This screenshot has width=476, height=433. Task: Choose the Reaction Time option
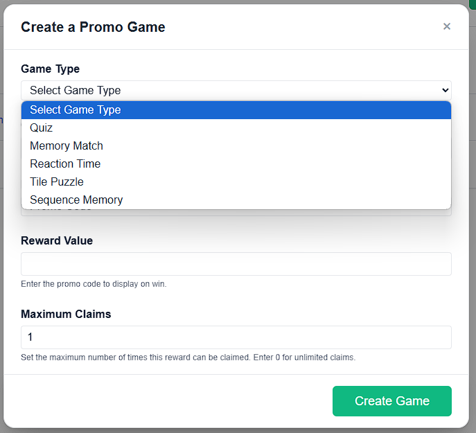click(236, 164)
